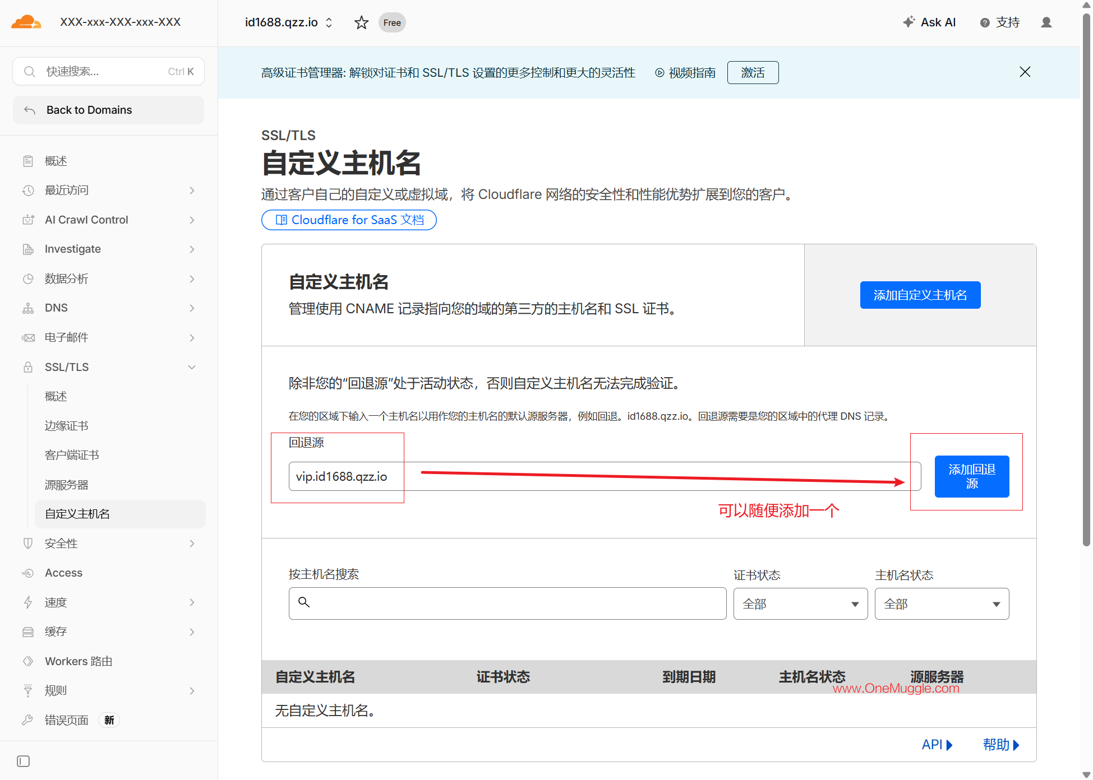
Task: Expand the 速度 section chevron
Action: (192, 602)
